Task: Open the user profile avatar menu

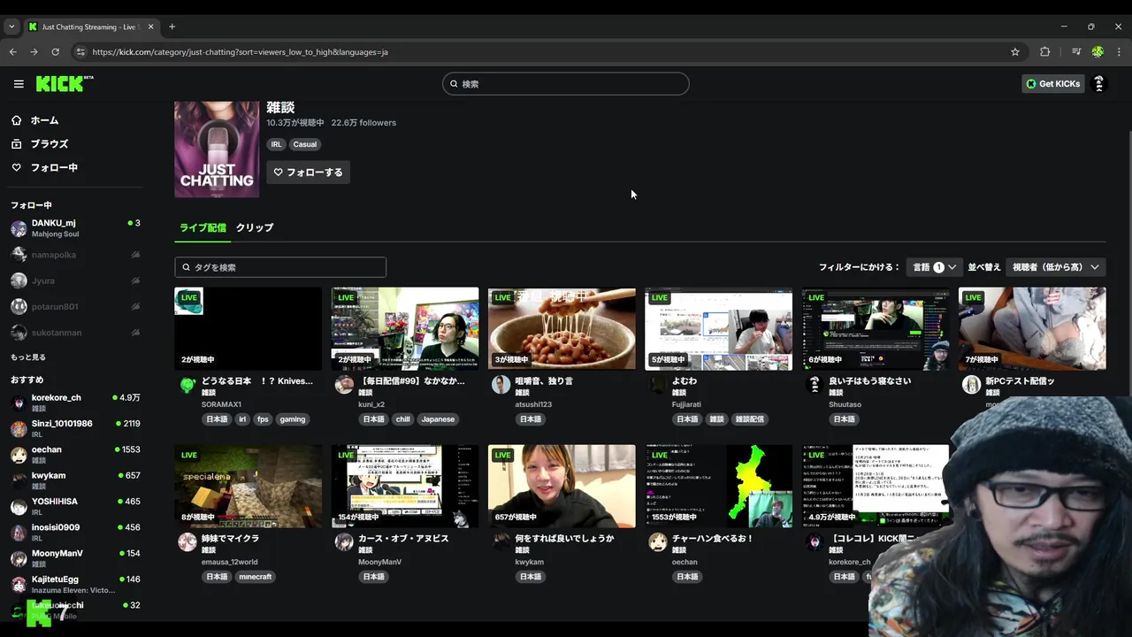Action: 1099,84
